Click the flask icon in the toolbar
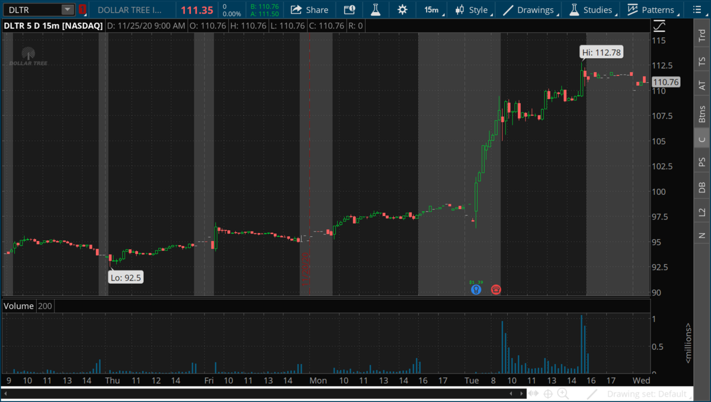Image resolution: width=711 pixels, height=402 pixels. click(376, 9)
